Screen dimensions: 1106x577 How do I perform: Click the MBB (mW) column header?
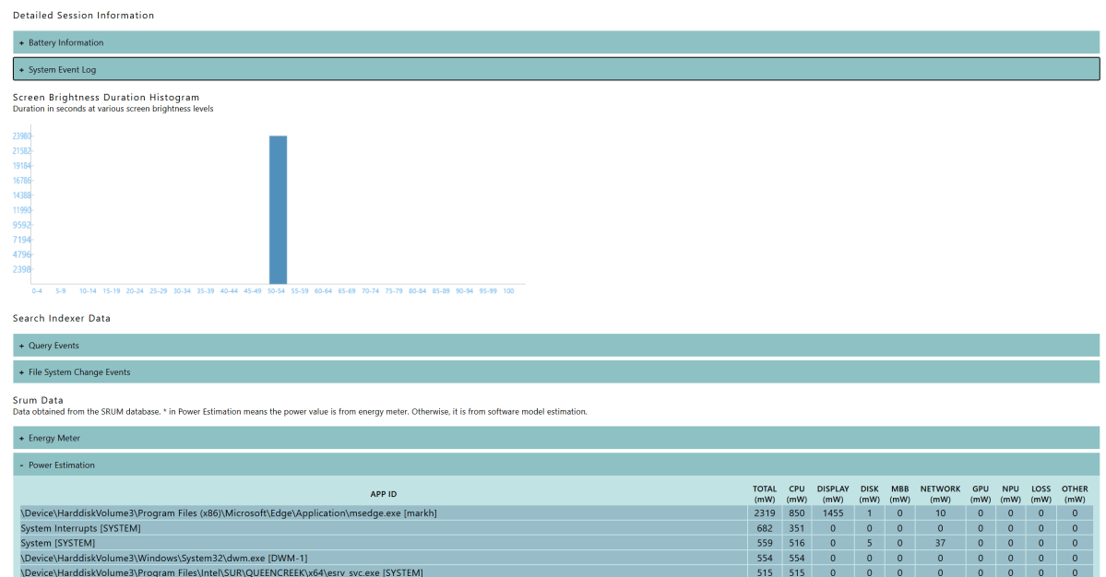click(x=899, y=494)
